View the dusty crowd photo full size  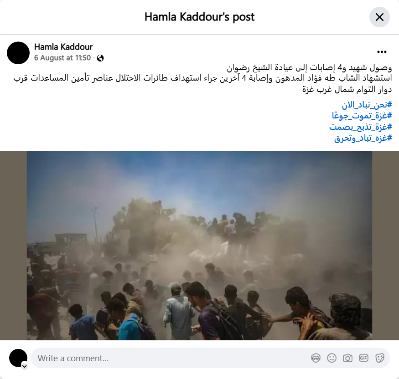200,246
